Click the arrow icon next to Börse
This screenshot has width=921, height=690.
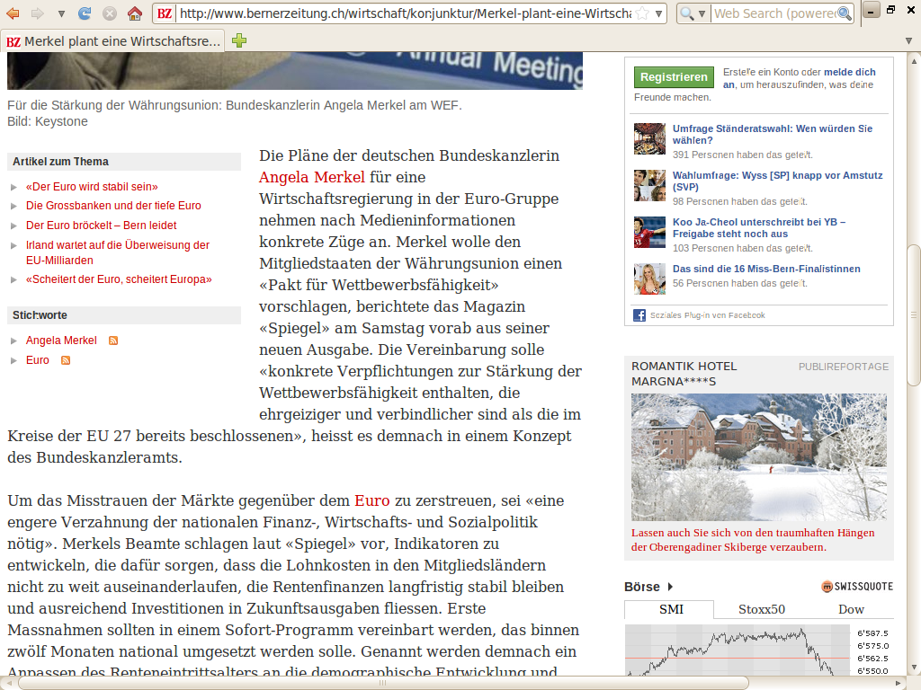pyautogui.click(x=670, y=587)
